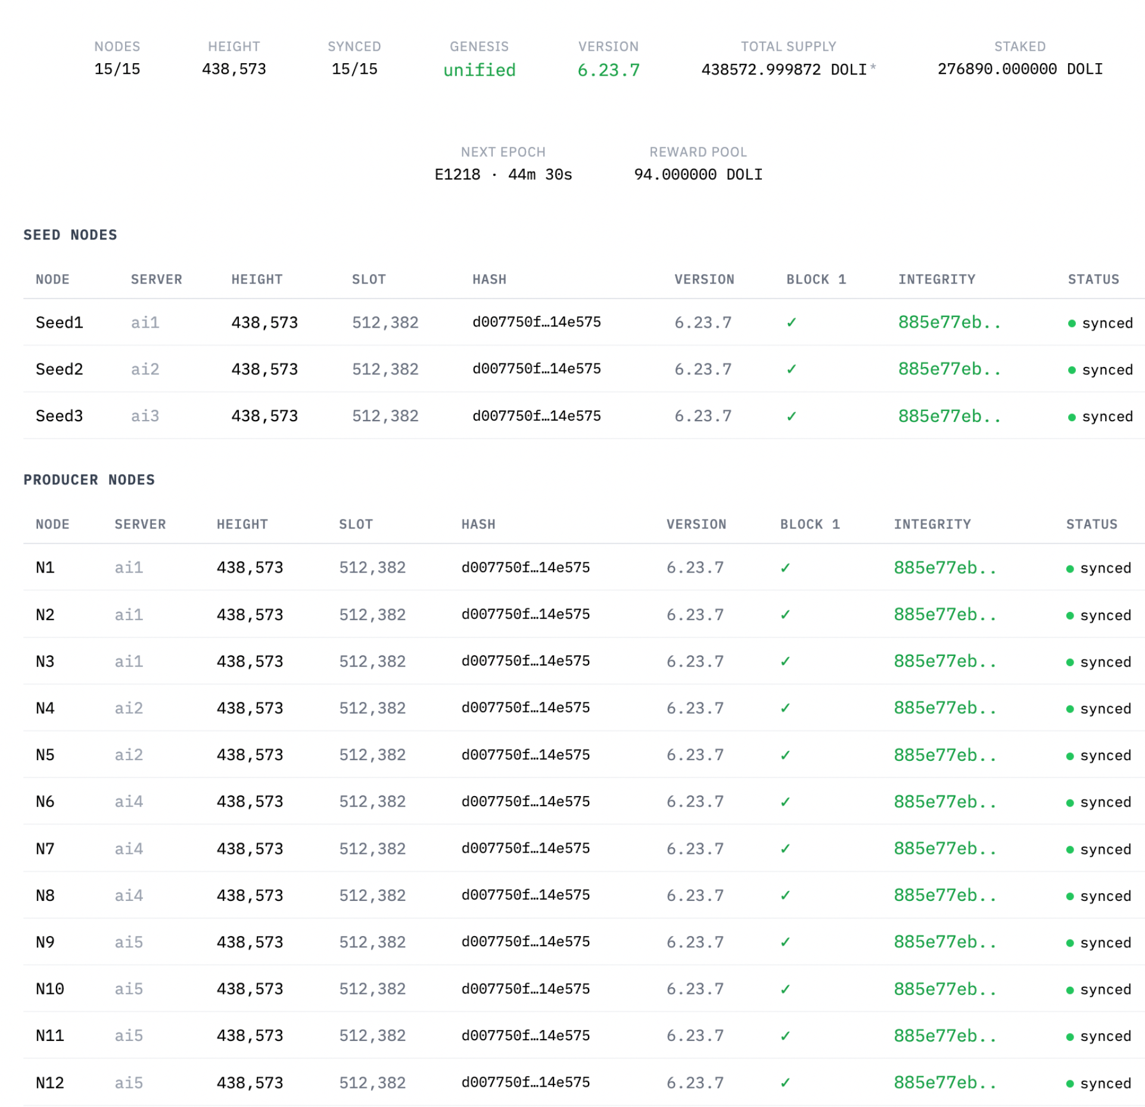The height and width of the screenshot is (1107, 1145).
Task: Click the Block 1 checkmark in row N12
Action: 785,1083
